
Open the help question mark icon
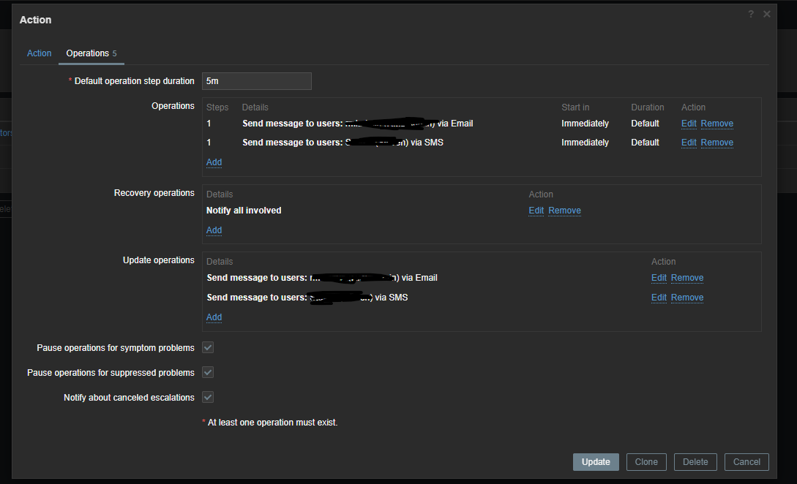pyautogui.click(x=751, y=14)
